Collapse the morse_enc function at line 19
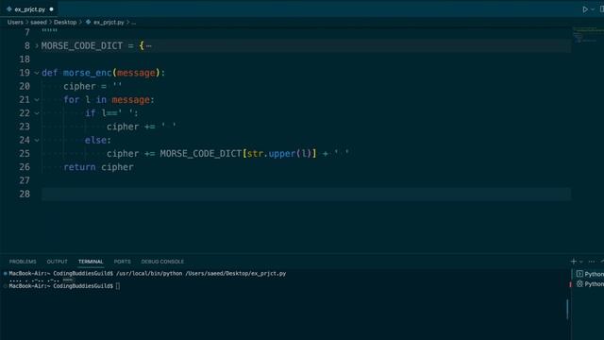Image resolution: width=604 pixels, height=340 pixels. pyautogui.click(x=37, y=73)
